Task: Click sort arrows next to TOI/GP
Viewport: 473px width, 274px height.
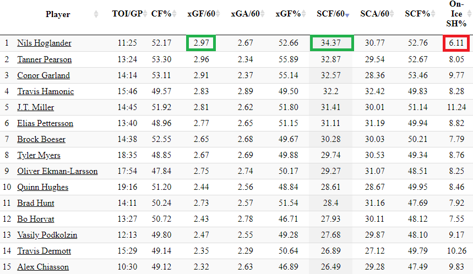Action: tap(146, 14)
